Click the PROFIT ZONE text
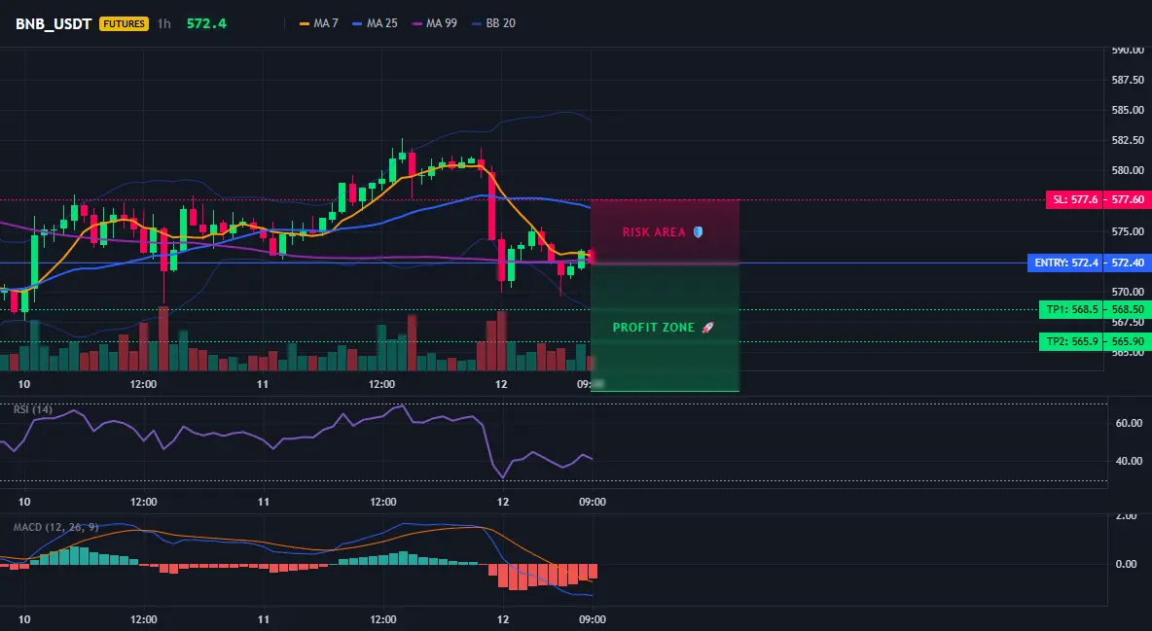 [654, 328]
